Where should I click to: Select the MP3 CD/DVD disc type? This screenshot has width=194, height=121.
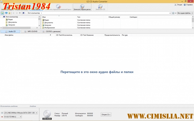click(31, 31)
